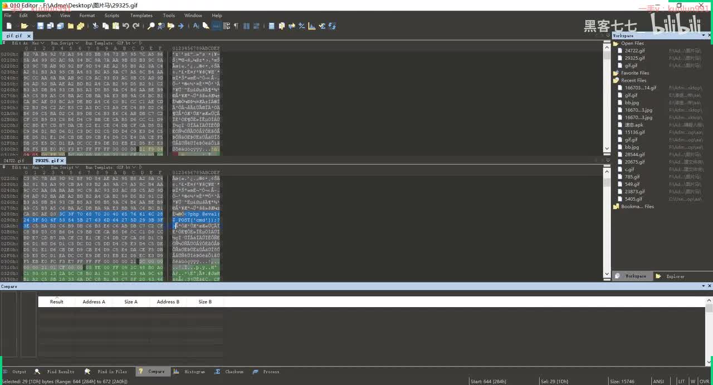
Task: Save the file with the floppy disk icon
Action: click(40, 26)
